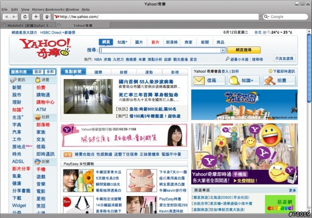
Task: Click the 消費 shopping bag category icon
Action: click(x=38, y=80)
